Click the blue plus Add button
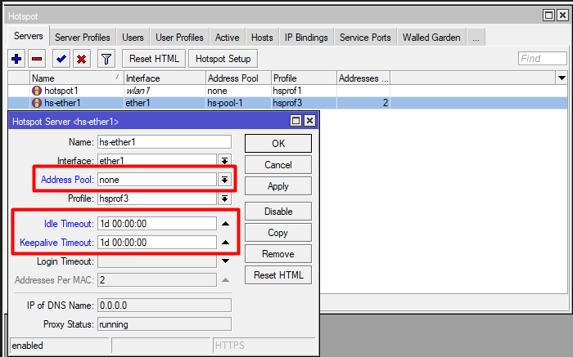The width and height of the screenshot is (573, 357). [16, 59]
